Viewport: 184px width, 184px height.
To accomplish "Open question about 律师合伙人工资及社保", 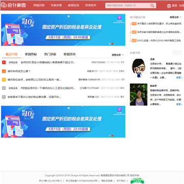I will pyautogui.click(x=48, y=88).
